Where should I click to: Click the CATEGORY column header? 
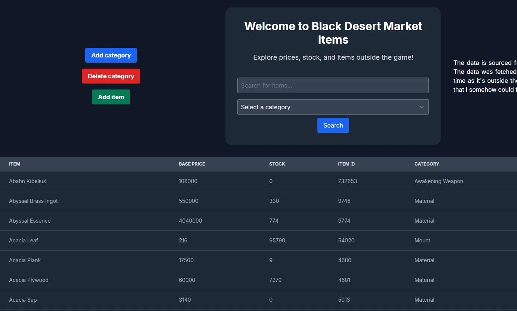click(x=427, y=164)
